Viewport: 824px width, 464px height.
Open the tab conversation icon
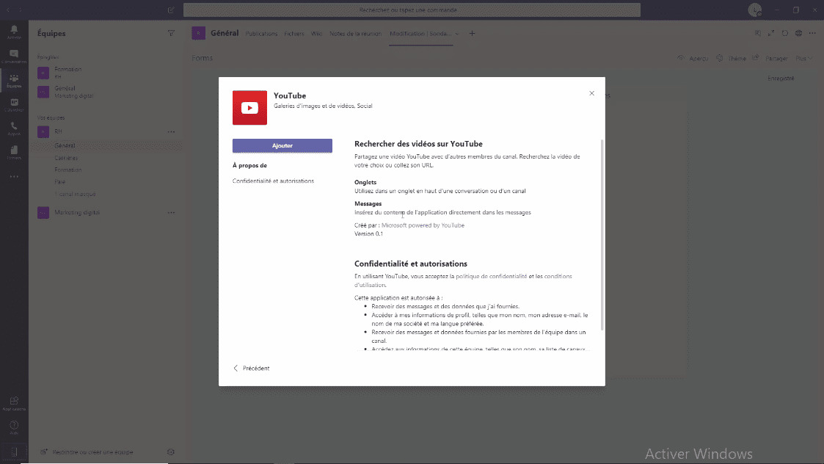(x=757, y=33)
